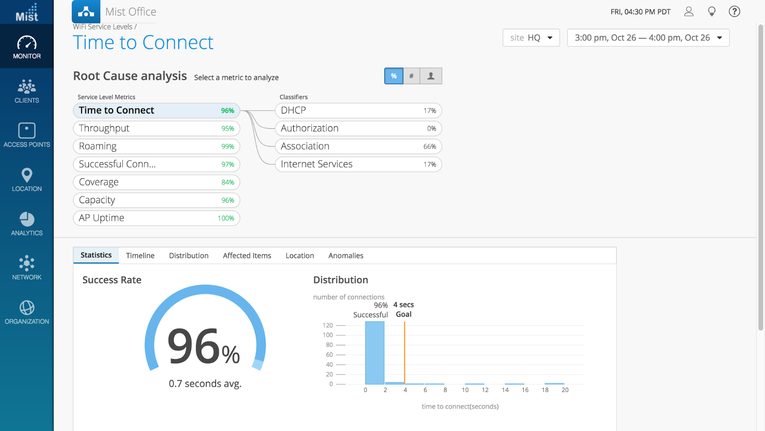Toggle percentage view with % button
Image resolution: width=765 pixels, height=431 pixels.
click(394, 76)
